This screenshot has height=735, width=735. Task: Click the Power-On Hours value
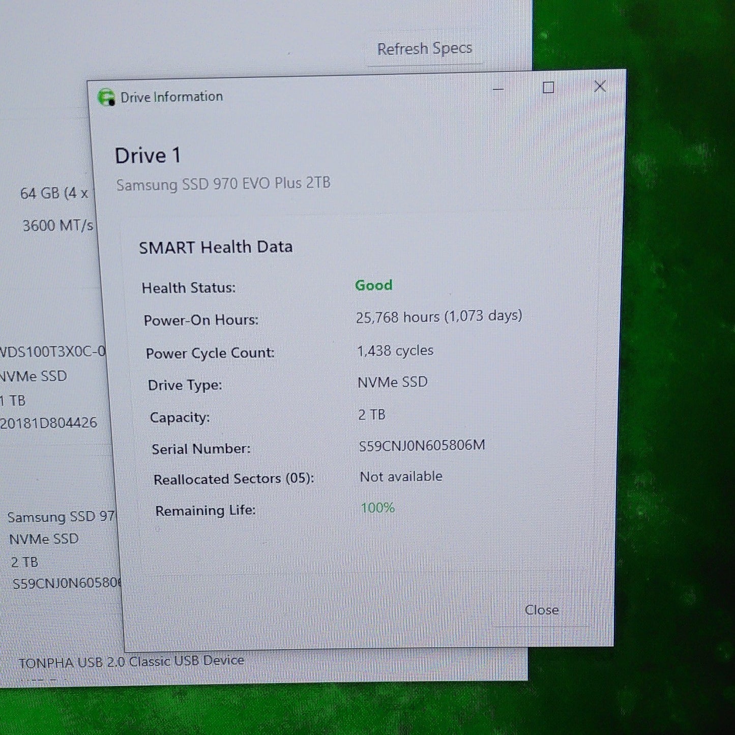439,316
